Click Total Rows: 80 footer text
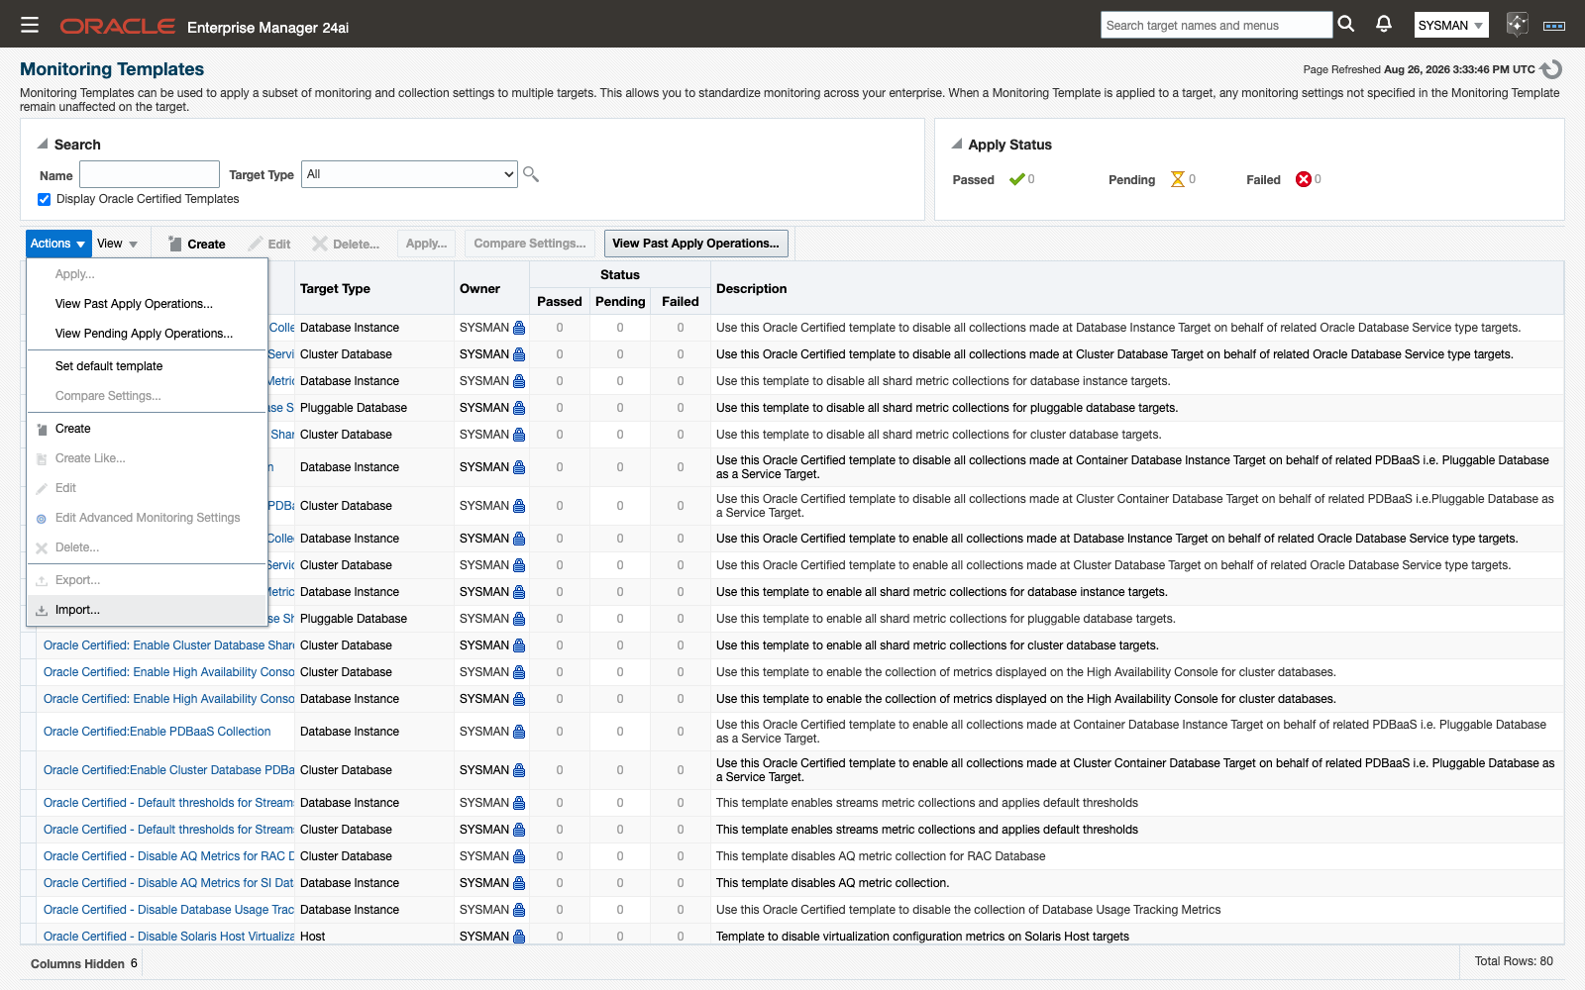Viewport: 1585px width, 990px height. (1514, 961)
